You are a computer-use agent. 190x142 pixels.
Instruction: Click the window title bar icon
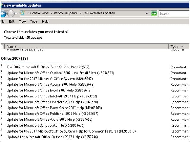point(1,5)
